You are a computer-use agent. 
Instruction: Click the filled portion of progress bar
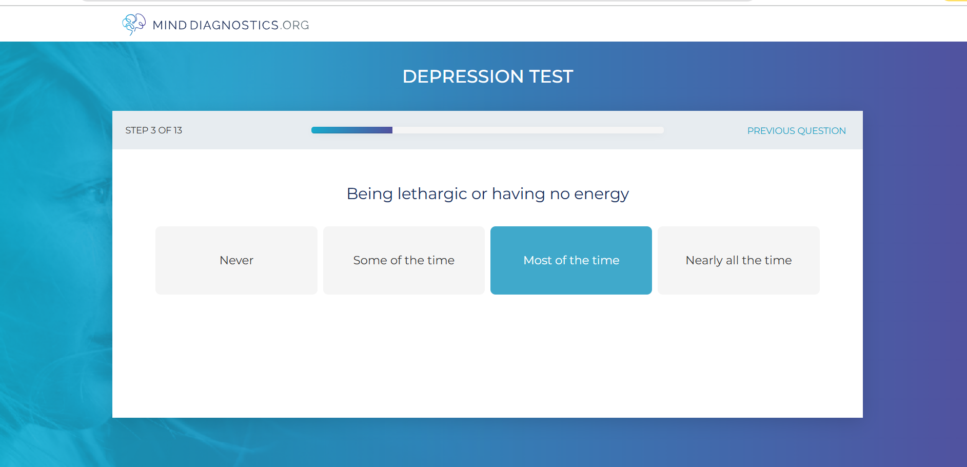[351, 130]
